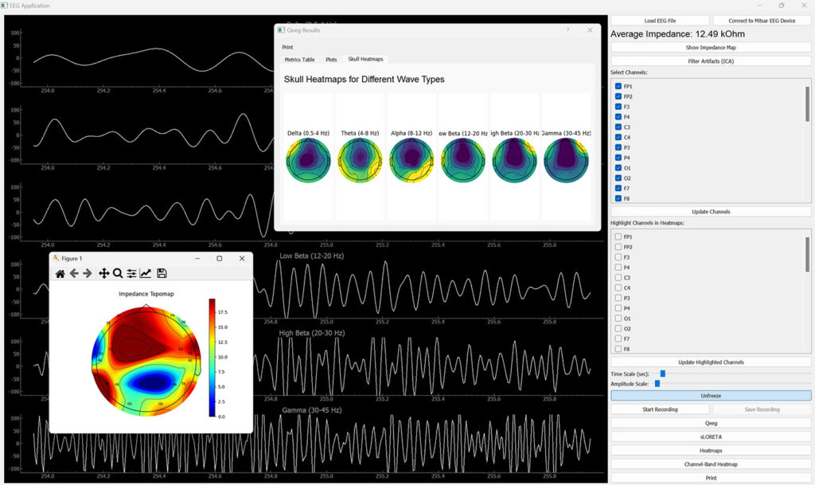Open the edit axis parameters icon in Figure 1
The image size is (815, 485).
tap(146, 273)
